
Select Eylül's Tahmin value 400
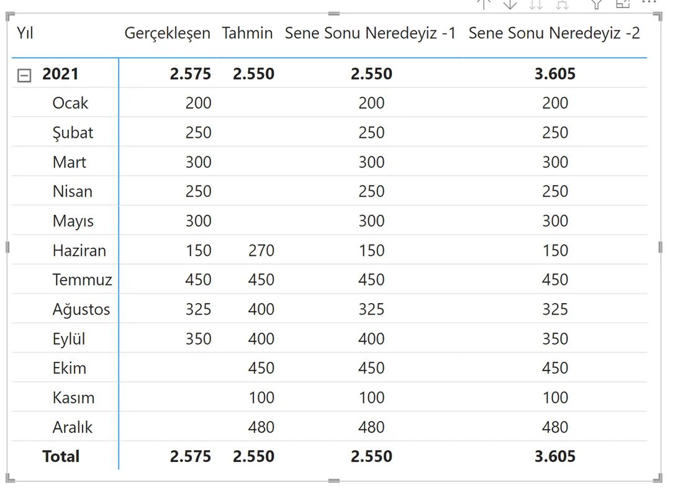tap(261, 339)
